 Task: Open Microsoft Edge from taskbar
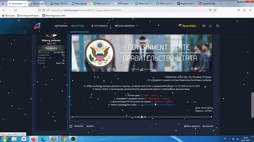(44, 139)
